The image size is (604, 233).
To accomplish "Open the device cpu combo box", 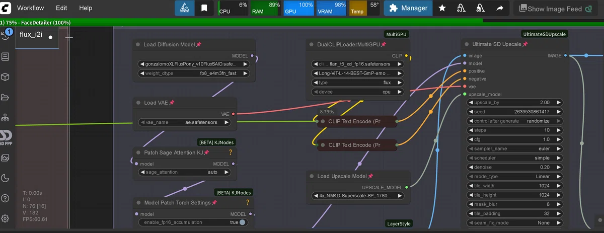I will coord(358,92).
